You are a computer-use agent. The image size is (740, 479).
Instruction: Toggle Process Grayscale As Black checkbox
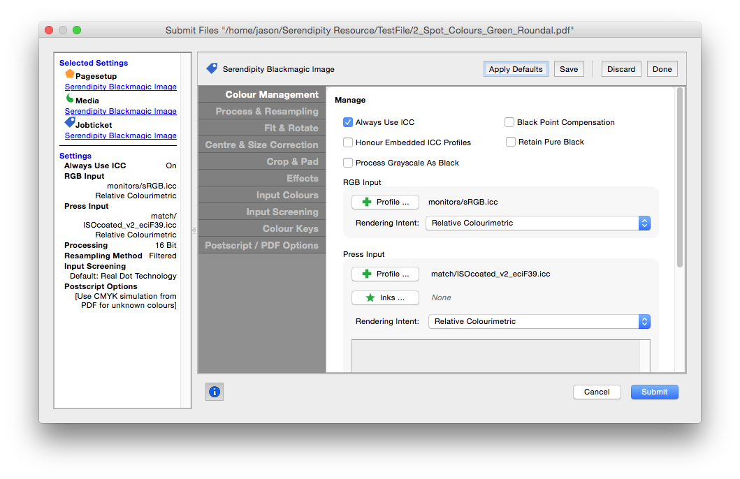tap(348, 163)
